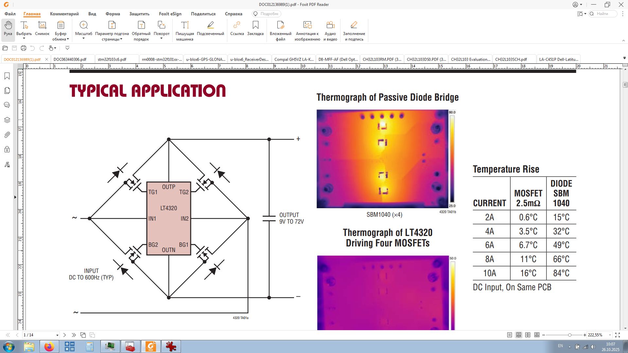
Task: Switch to single page view mode
Action: tap(510, 335)
